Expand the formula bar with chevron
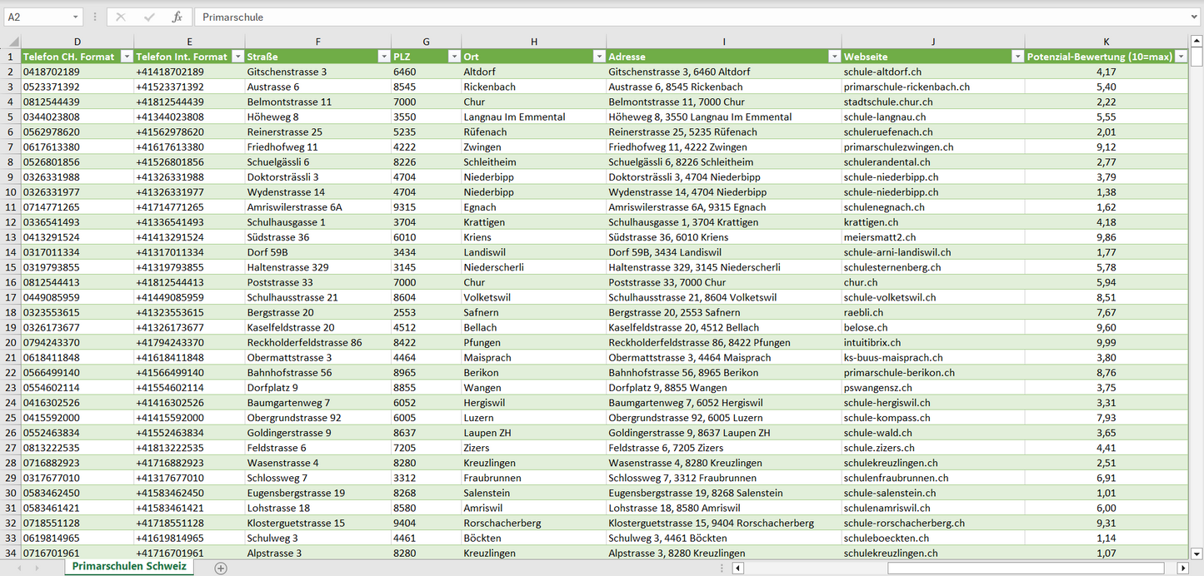The height and width of the screenshot is (576, 1204). click(x=1195, y=17)
